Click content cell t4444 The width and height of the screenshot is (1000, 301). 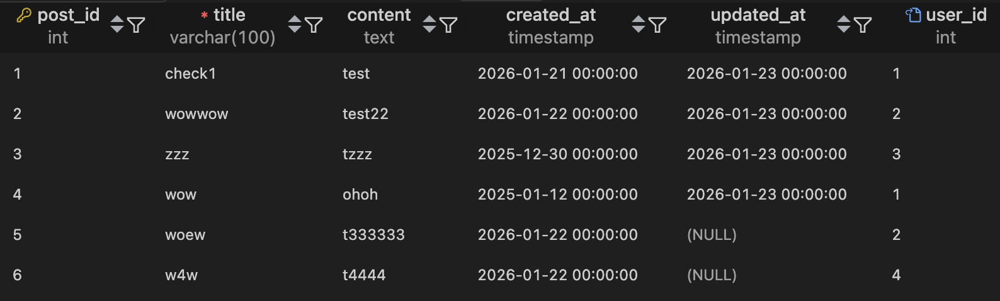[x=364, y=275]
